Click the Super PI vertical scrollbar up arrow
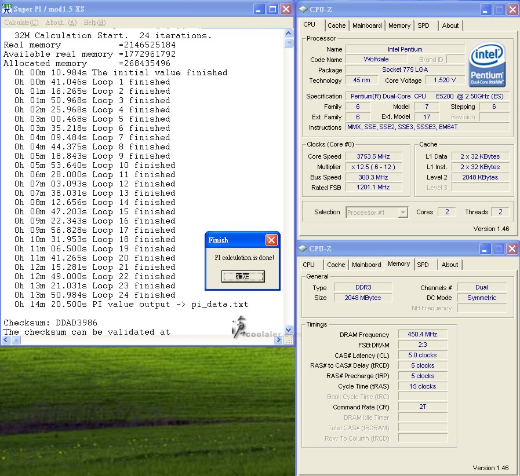The image size is (520, 476). point(289,33)
